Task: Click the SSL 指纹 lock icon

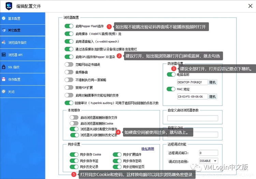Action: 4,67
